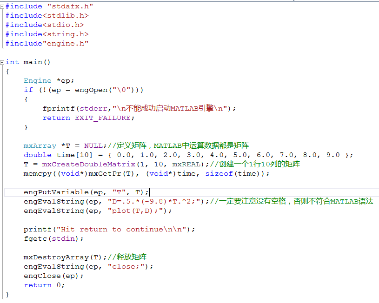Click the Engine type name
The image size is (379, 303).
pyautogui.click(x=38, y=81)
